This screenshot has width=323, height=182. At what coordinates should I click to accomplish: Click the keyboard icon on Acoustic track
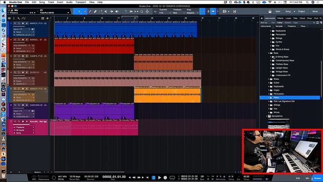pyautogui.click(x=45, y=121)
